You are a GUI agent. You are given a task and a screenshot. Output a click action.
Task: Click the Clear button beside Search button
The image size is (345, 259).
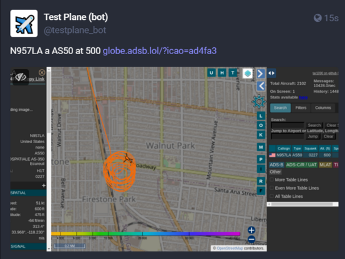[x=331, y=125]
